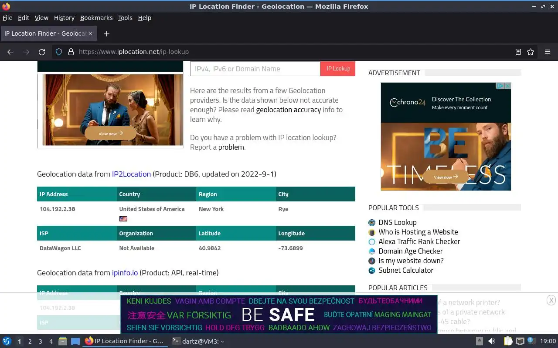
Task: Open the DNS Lookup link
Action: [x=398, y=222]
